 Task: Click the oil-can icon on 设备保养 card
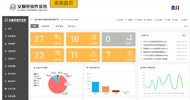coord(58,37)
